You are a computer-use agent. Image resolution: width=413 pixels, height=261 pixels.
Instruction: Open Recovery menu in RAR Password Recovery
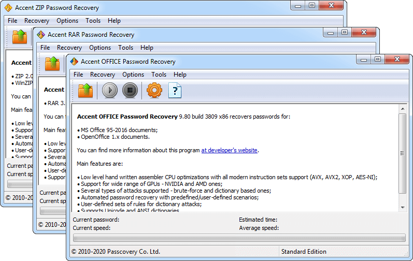tap(69, 48)
